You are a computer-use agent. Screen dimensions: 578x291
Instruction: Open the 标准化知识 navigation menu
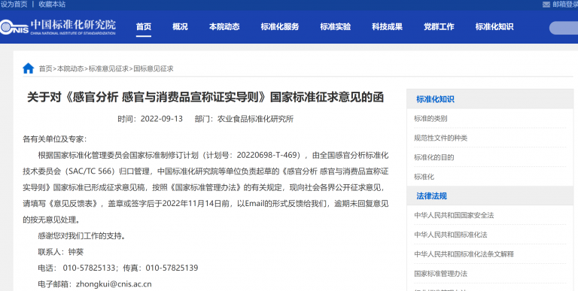494,27
